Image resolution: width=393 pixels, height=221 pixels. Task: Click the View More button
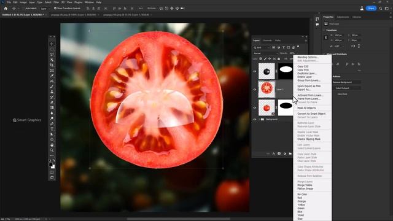click(x=343, y=94)
